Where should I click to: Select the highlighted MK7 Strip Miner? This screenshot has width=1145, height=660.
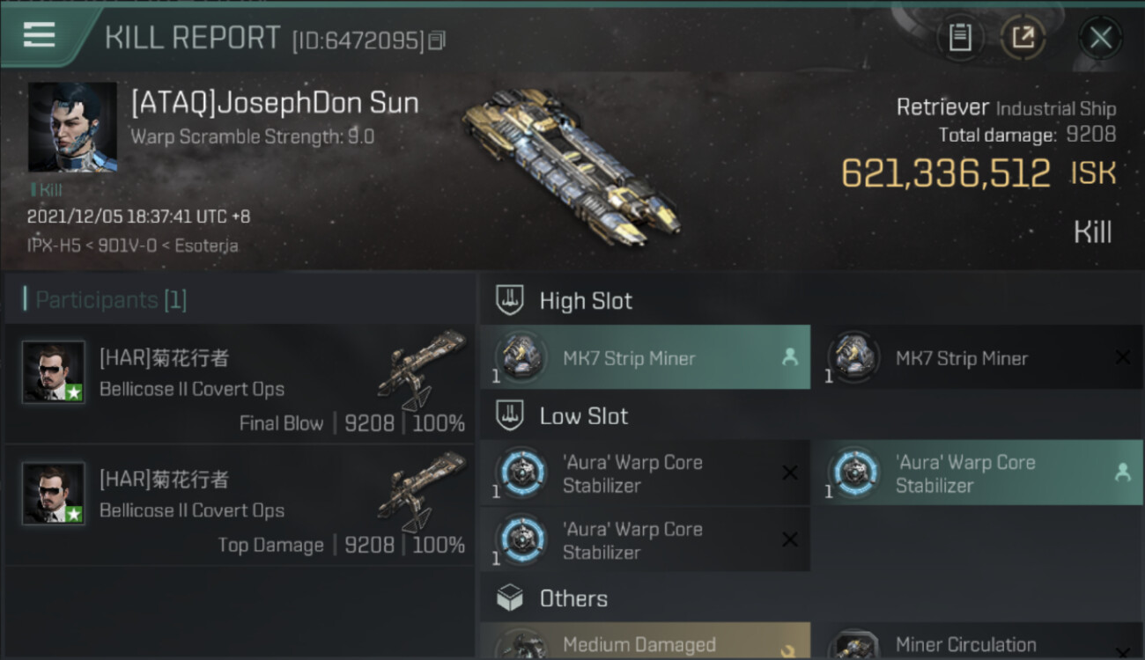(645, 358)
